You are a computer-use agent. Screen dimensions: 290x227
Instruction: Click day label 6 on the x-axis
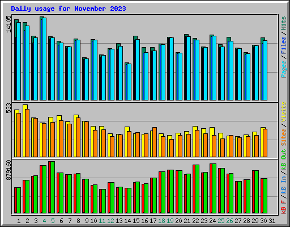[61, 221]
